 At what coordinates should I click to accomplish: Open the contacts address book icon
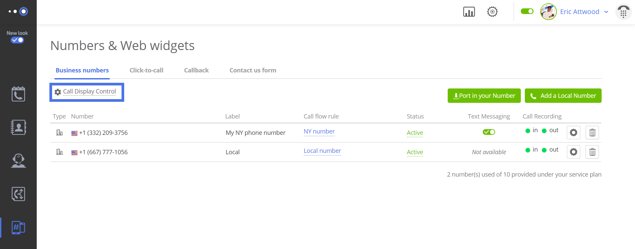pyautogui.click(x=18, y=127)
